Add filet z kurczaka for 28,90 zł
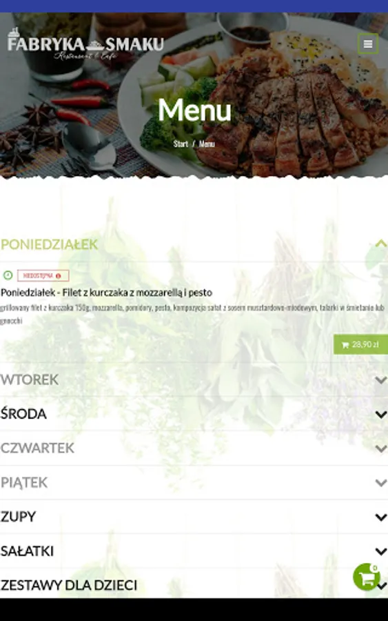The image size is (388, 621). [360, 344]
